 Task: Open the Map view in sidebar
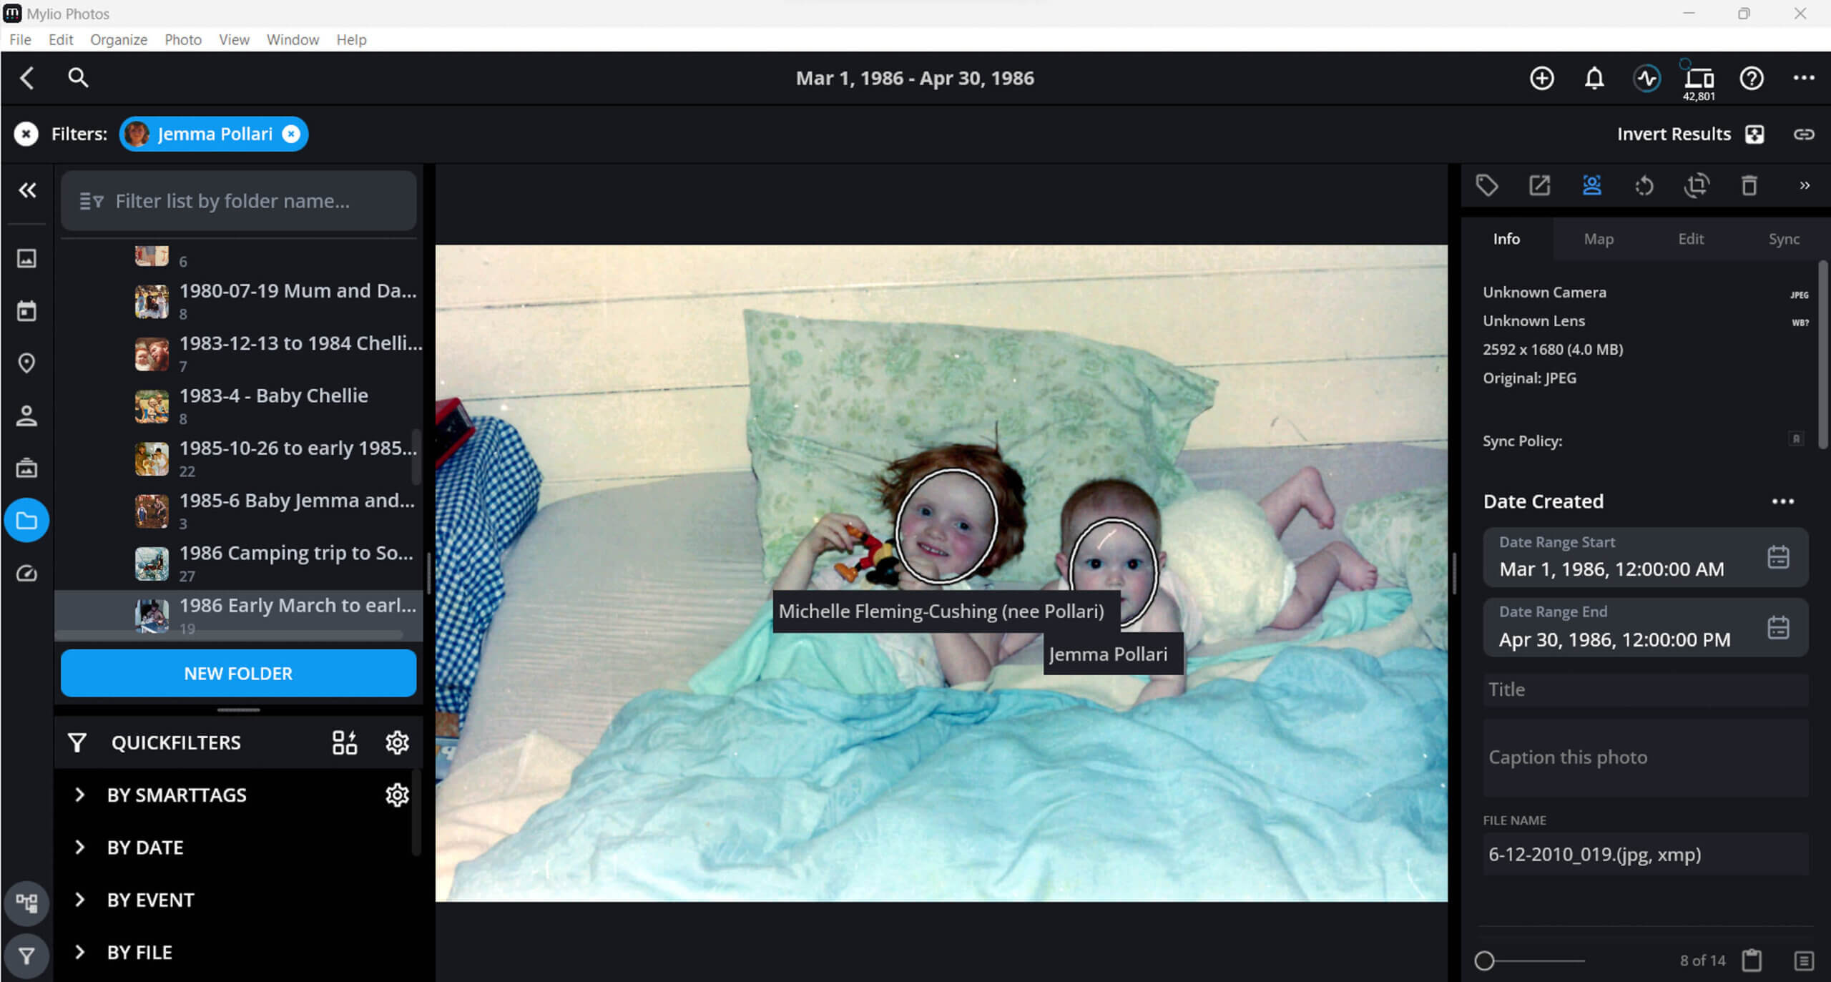[x=26, y=363]
